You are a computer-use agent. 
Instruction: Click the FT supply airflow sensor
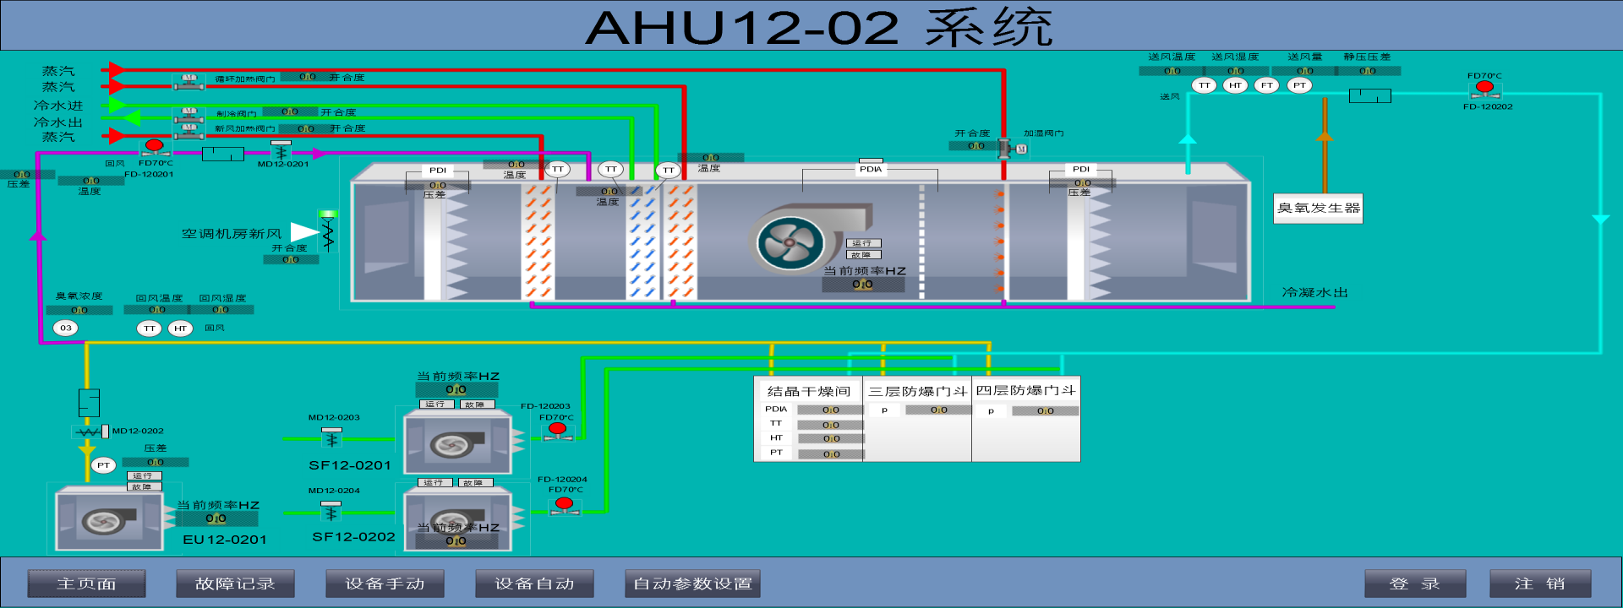pos(1266,85)
